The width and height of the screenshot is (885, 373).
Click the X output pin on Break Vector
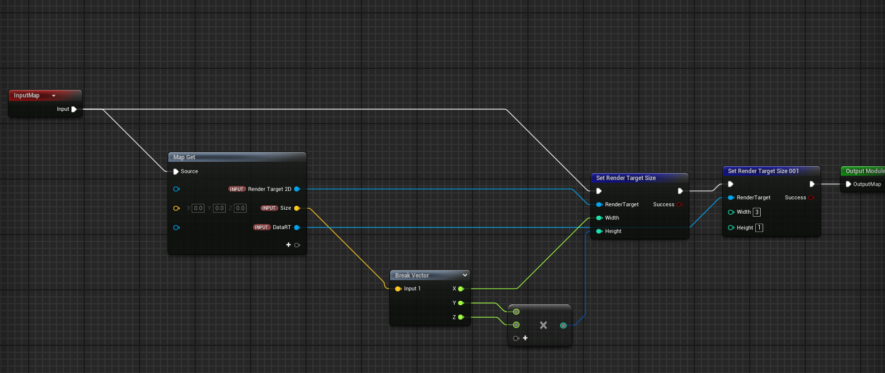tap(461, 289)
